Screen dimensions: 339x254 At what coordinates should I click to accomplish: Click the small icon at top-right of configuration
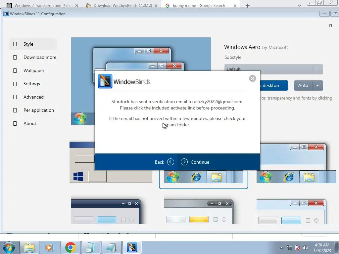tap(330, 26)
